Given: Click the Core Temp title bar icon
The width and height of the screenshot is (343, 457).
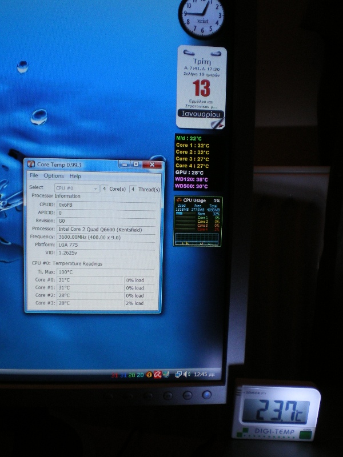Looking at the screenshot, I should pyautogui.click(x=31, y=164).
